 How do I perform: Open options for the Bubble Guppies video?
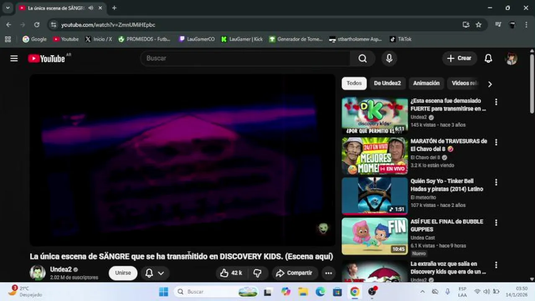pos(496,223)
